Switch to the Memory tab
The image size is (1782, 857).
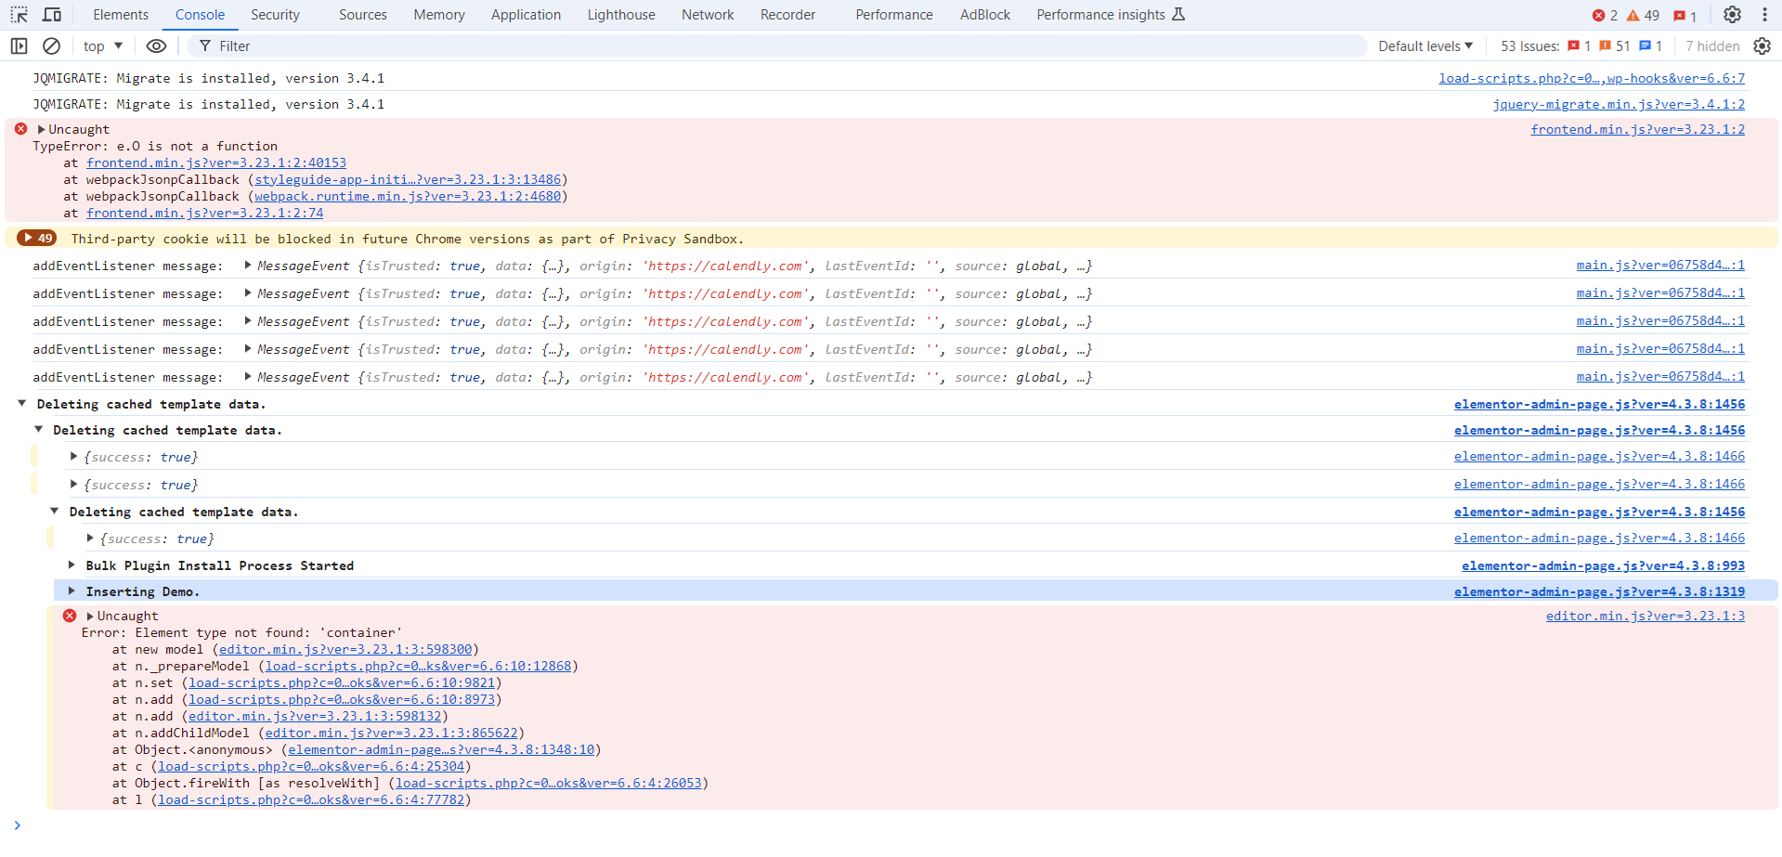coord(439,15)
